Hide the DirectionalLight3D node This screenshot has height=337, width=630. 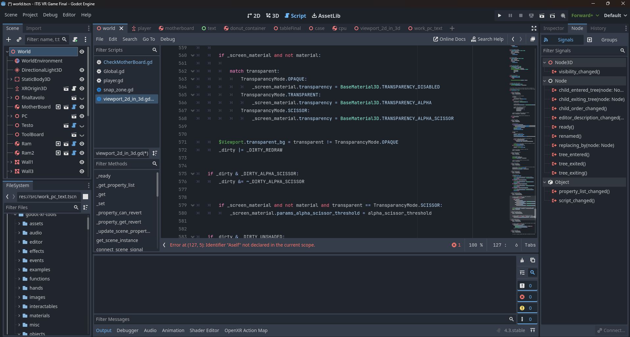(x=82, y=70)
